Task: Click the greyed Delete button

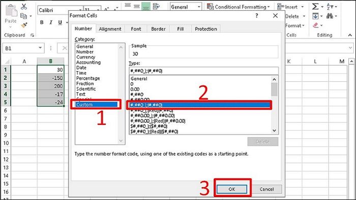Action: click(x=263, y=142)
